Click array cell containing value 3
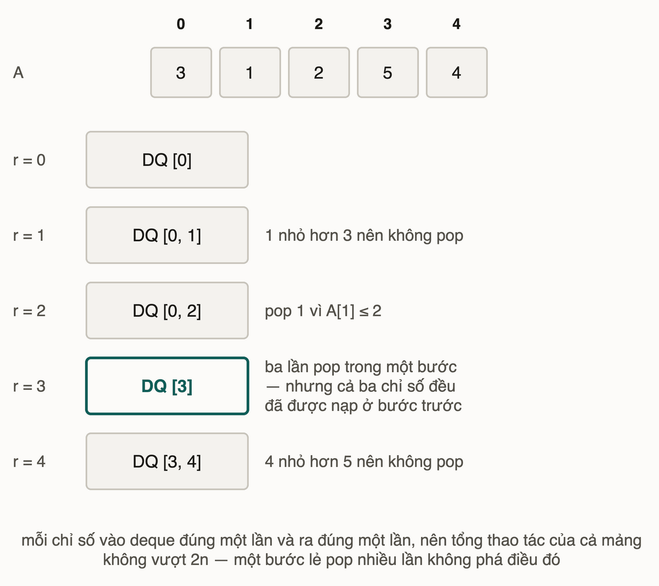This screenshot has width=659, height=586. (181, 73)
